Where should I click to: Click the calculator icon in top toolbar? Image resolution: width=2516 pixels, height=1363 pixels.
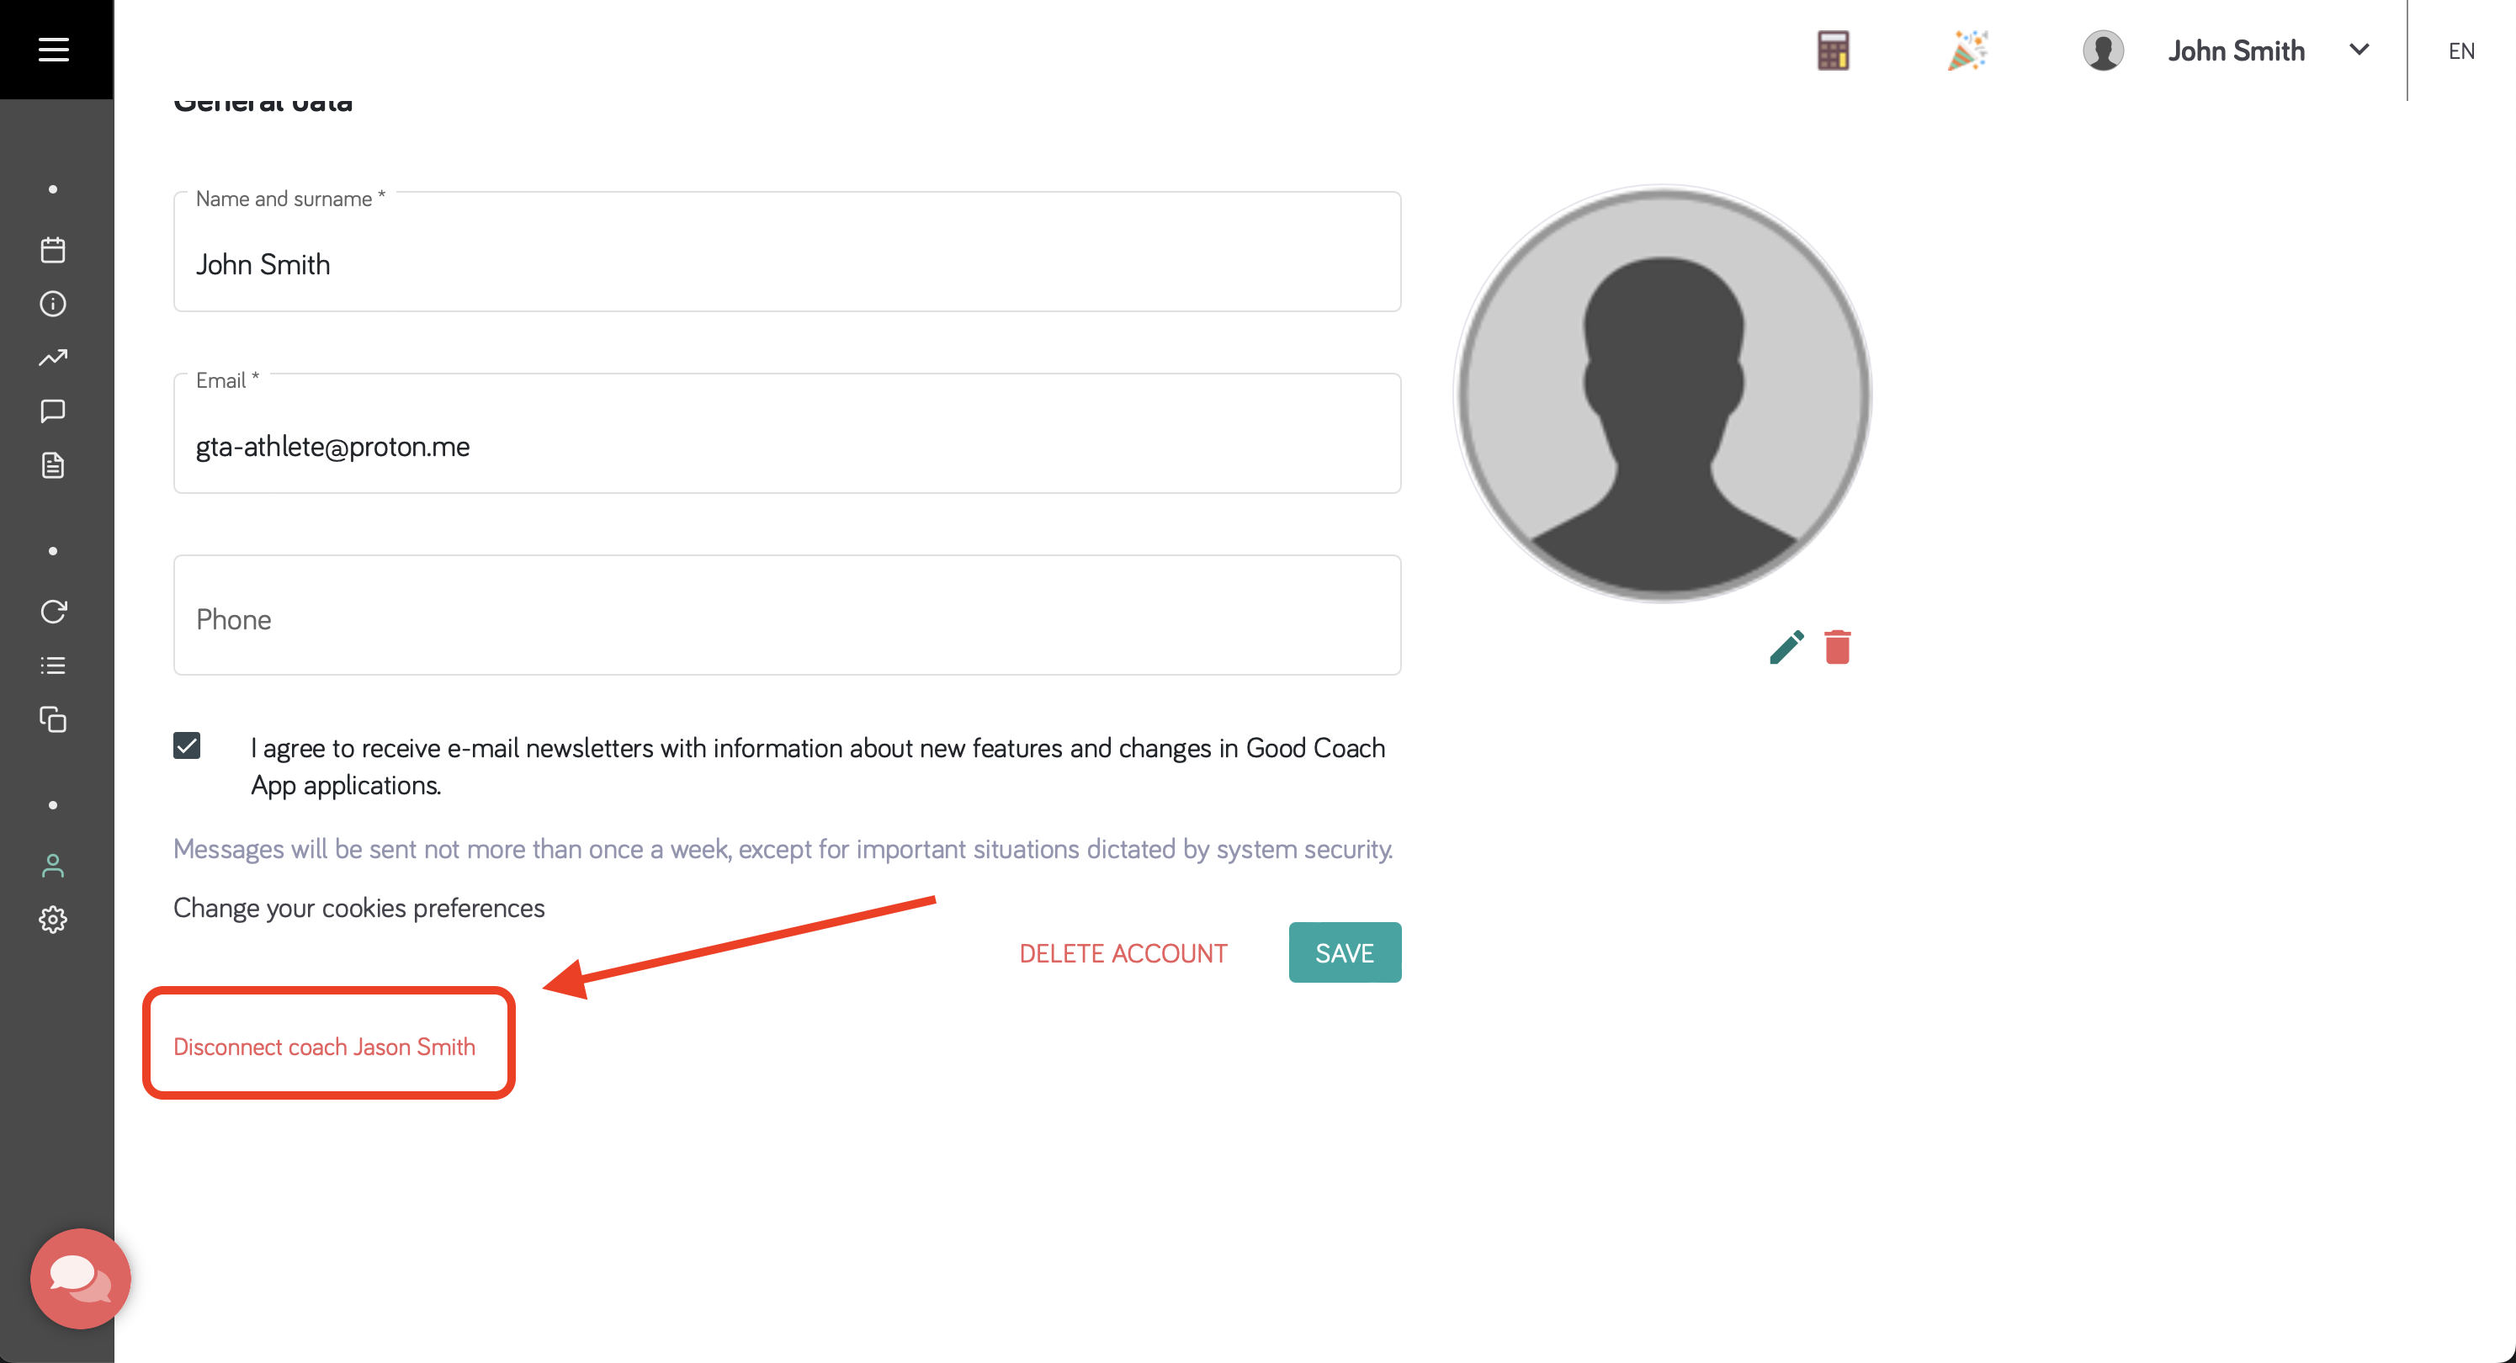click(x=1833, y=50)
